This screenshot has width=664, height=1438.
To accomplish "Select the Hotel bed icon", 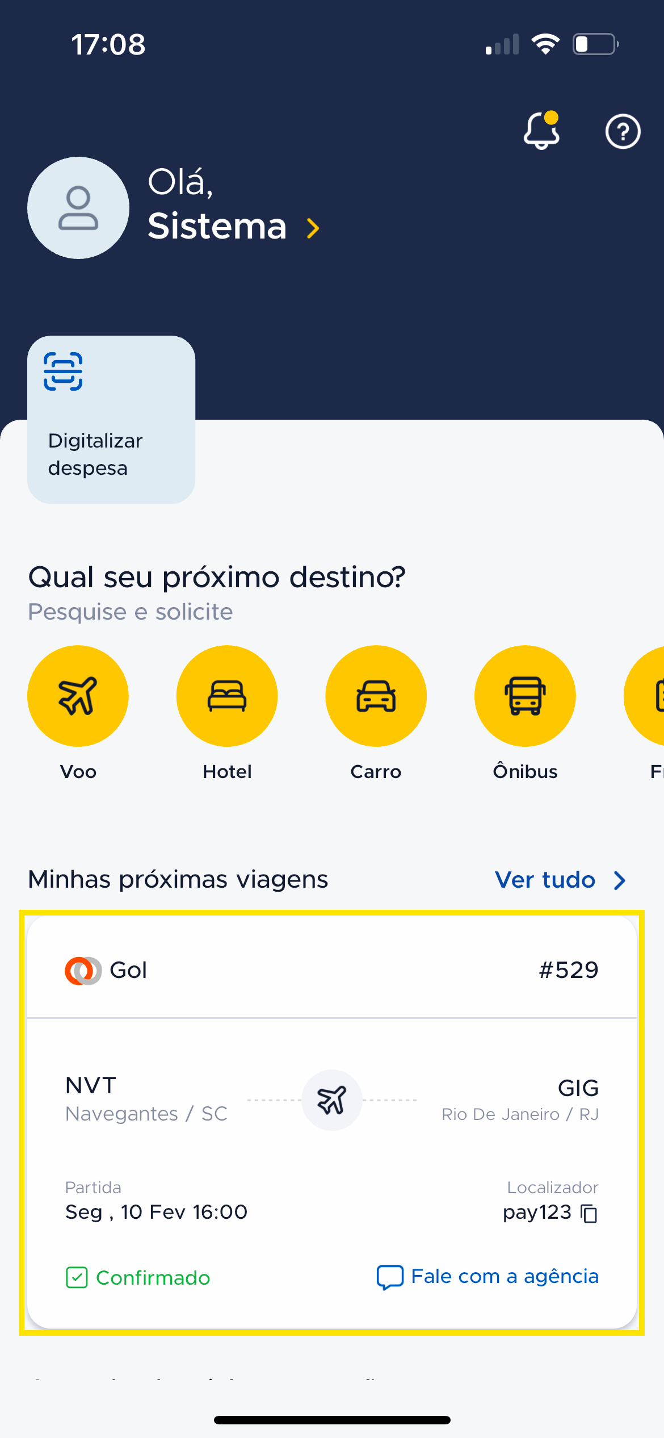I will (227, 696).
